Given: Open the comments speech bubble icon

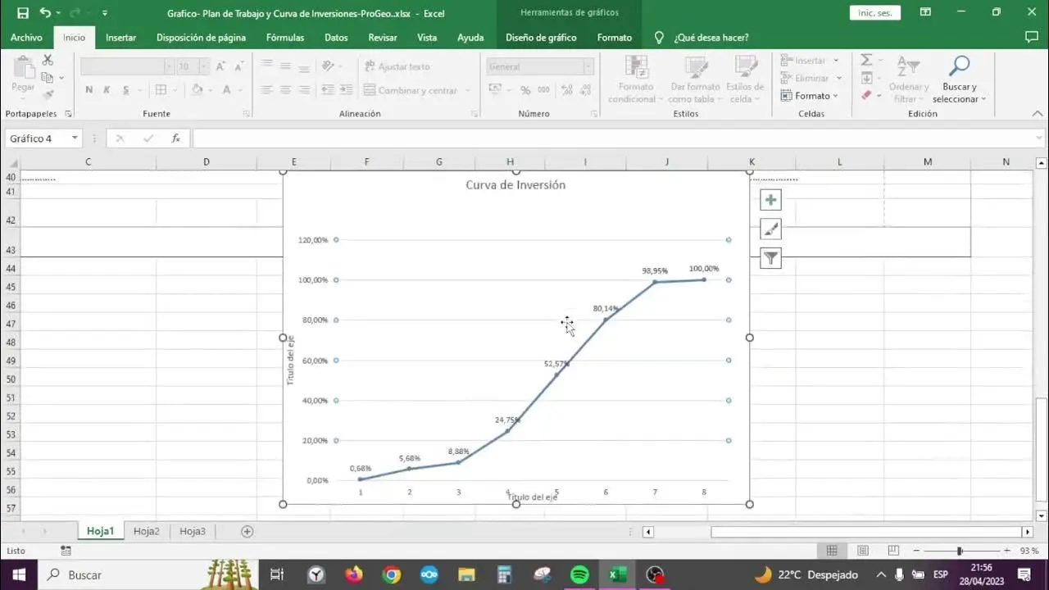Looking at the screenshot, I should [1032, 37].
